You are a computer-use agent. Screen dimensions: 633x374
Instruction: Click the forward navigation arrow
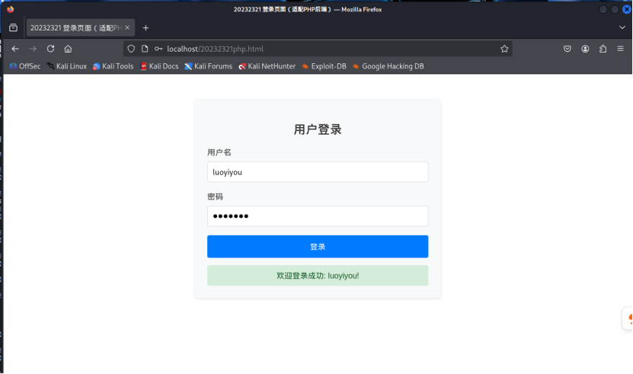click(x=33, y=49)
